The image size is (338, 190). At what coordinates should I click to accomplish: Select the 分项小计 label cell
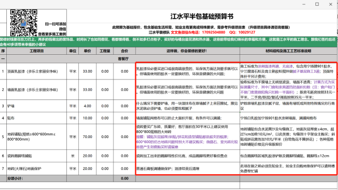click(37, 178)
